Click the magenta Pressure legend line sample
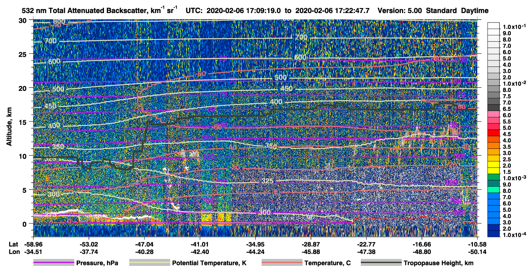Viewport: 530px width, 272px height. [54, 263]
